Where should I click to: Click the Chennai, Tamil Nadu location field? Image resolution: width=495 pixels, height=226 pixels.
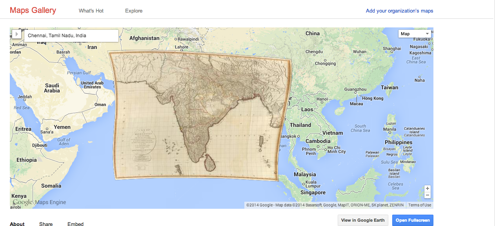71,36
